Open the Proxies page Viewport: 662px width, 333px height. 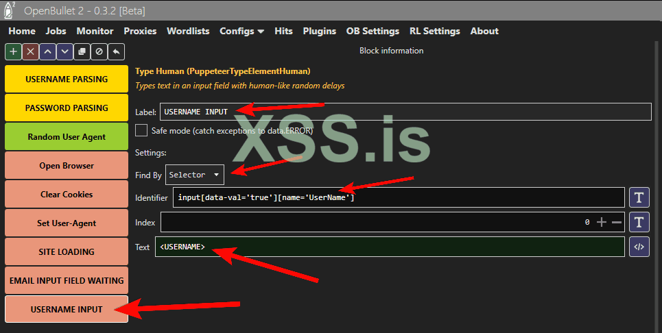[140, 32]
